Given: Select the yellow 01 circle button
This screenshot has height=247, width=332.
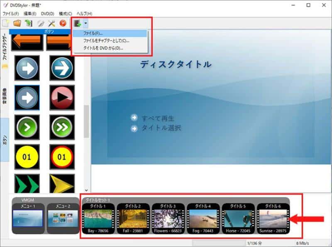Looking at the screenshot, I should (27, 158).
